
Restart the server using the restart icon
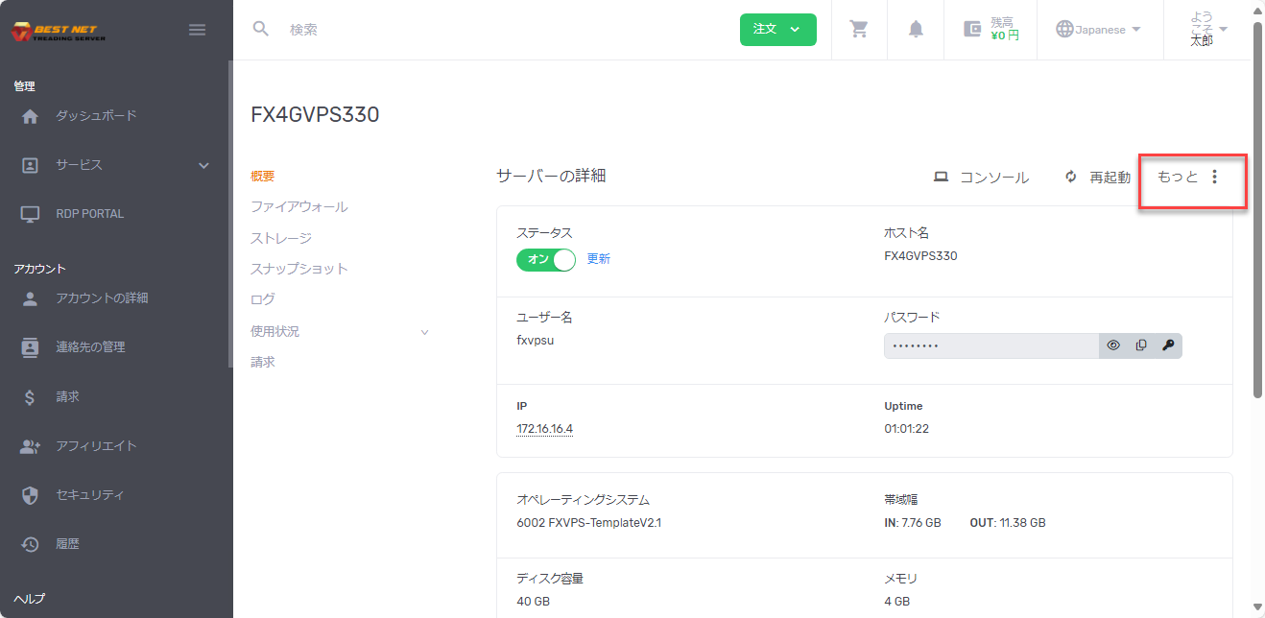(1069, 177)
